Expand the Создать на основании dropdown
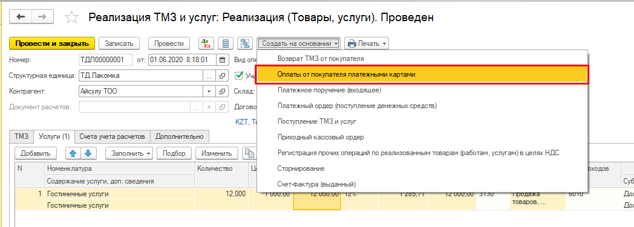This screenshot has width=634, height=227. (299, 43)
